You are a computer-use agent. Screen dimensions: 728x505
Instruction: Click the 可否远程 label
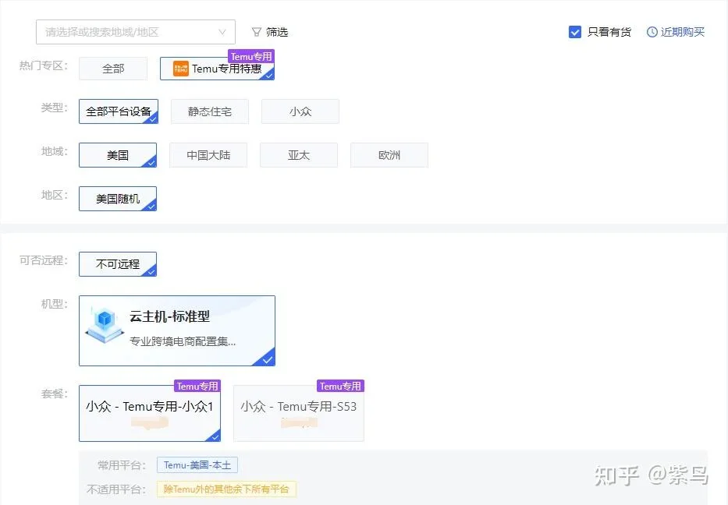[43, 260]
